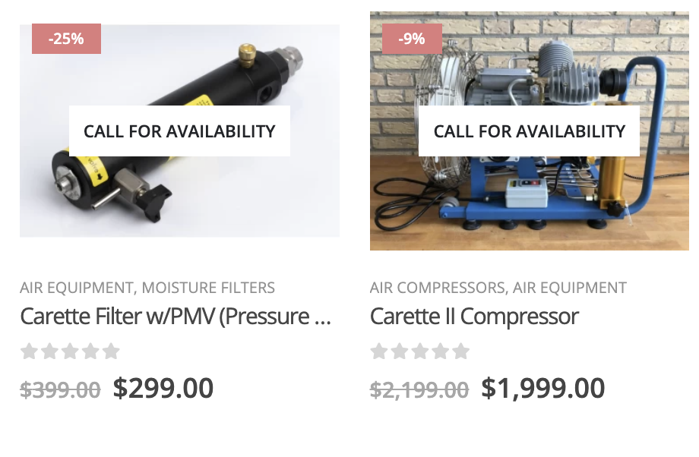Click the -9% discount badge
The width and height of the screenshot is (699, 457).
click(x=412, y=39)
